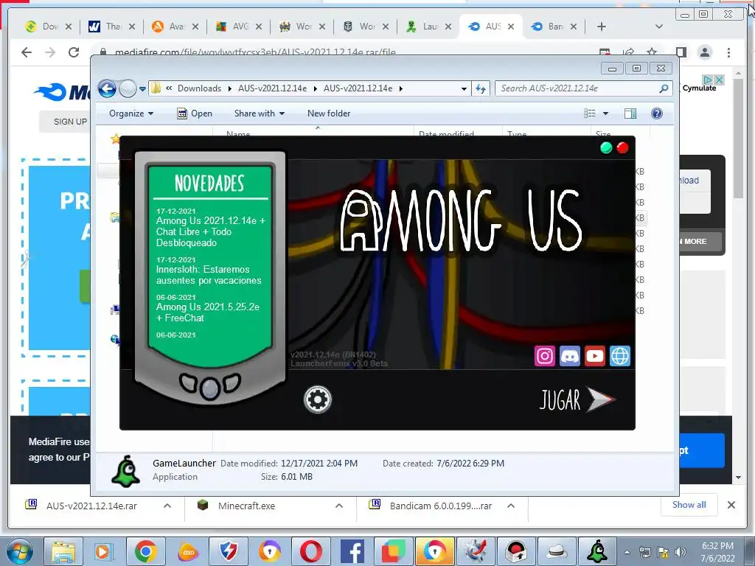Bookmark this page with the star icon
Image resolution: width=755 pixels, height=566 pixels.
click(x=652, y=52)
